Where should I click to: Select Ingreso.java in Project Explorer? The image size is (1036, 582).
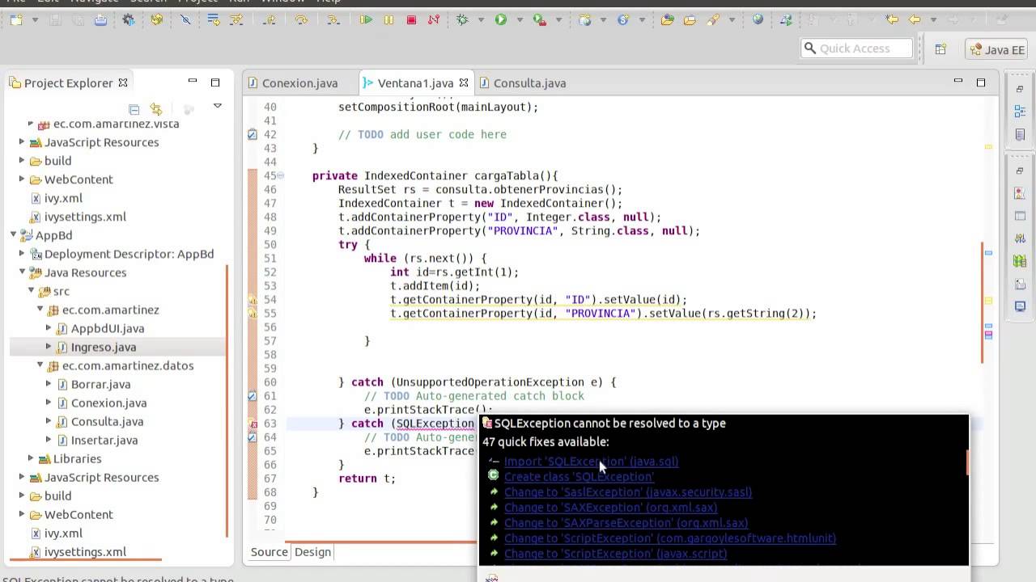click(103, 347)
